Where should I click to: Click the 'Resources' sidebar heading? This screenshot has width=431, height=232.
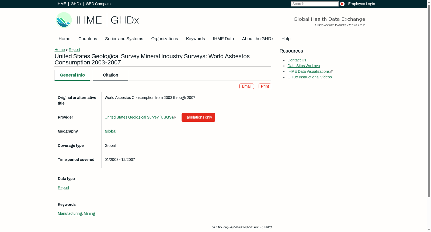pyautogui.click(x=291, y=51)
